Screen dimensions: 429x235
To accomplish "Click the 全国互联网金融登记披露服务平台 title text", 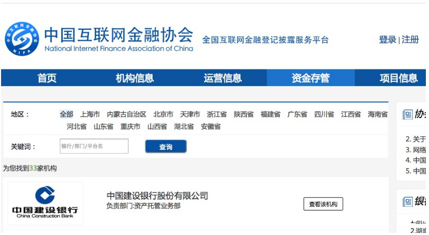I will (265, 40).
